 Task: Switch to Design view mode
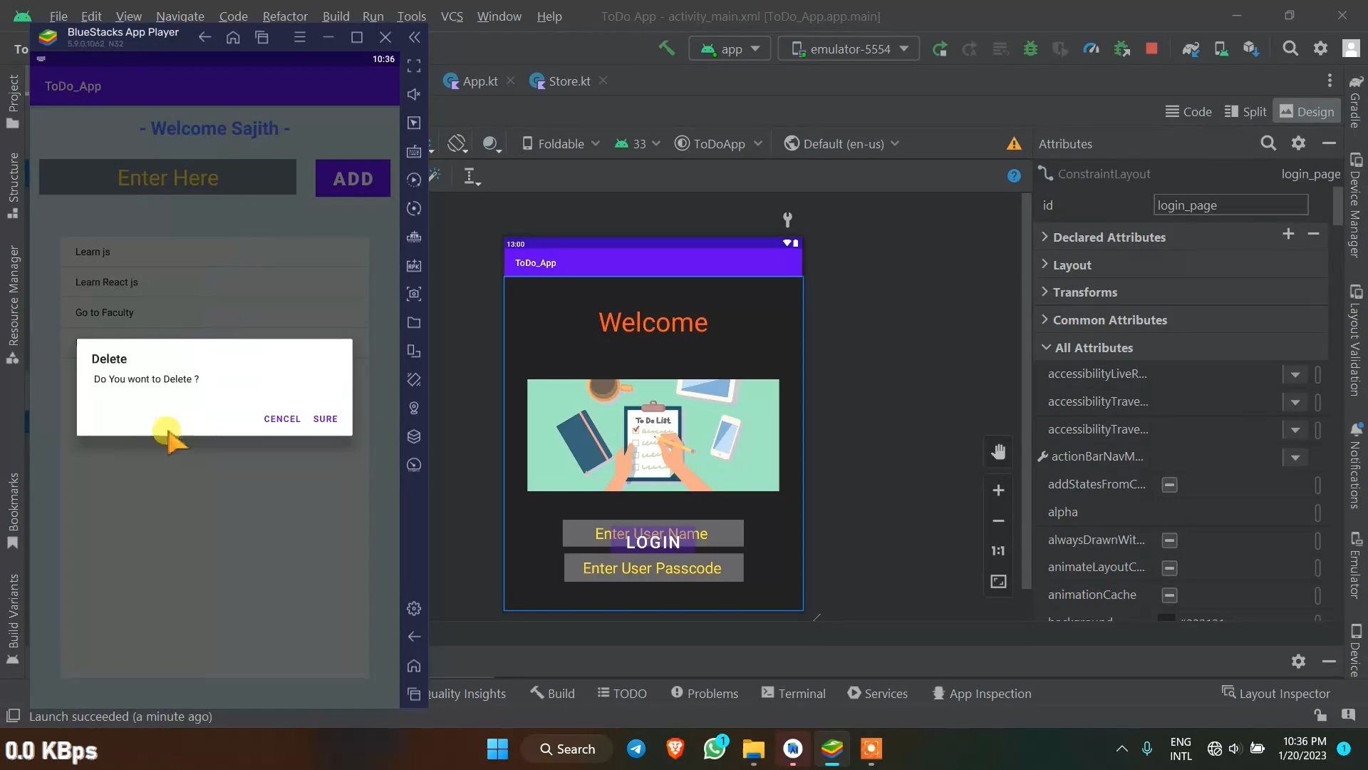pyautogui.click(x=1307, y=112)
